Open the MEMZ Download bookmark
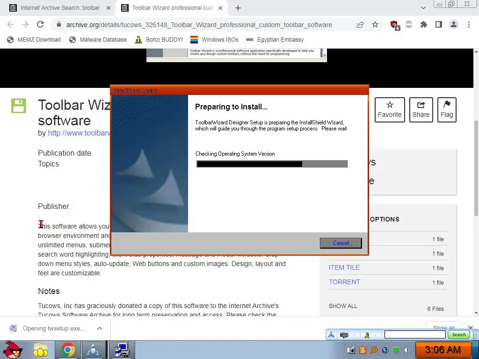This screenshot has width=479, height=359. 34,40
